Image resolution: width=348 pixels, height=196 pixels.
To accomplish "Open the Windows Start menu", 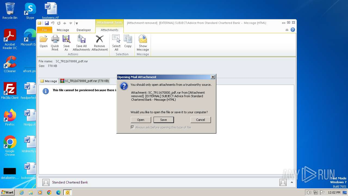I will click(7, 192).
